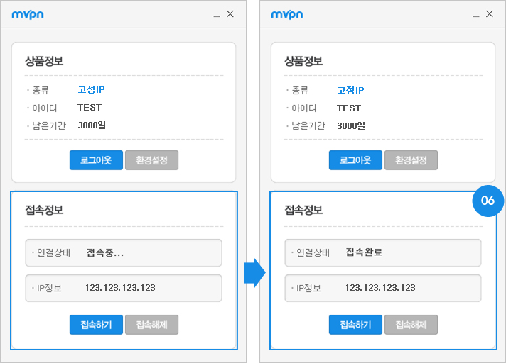The height and width of the screenshot is (363, 506).
Task: Close the window showing 접속완료 status
Action: click(x=490, y=14)
